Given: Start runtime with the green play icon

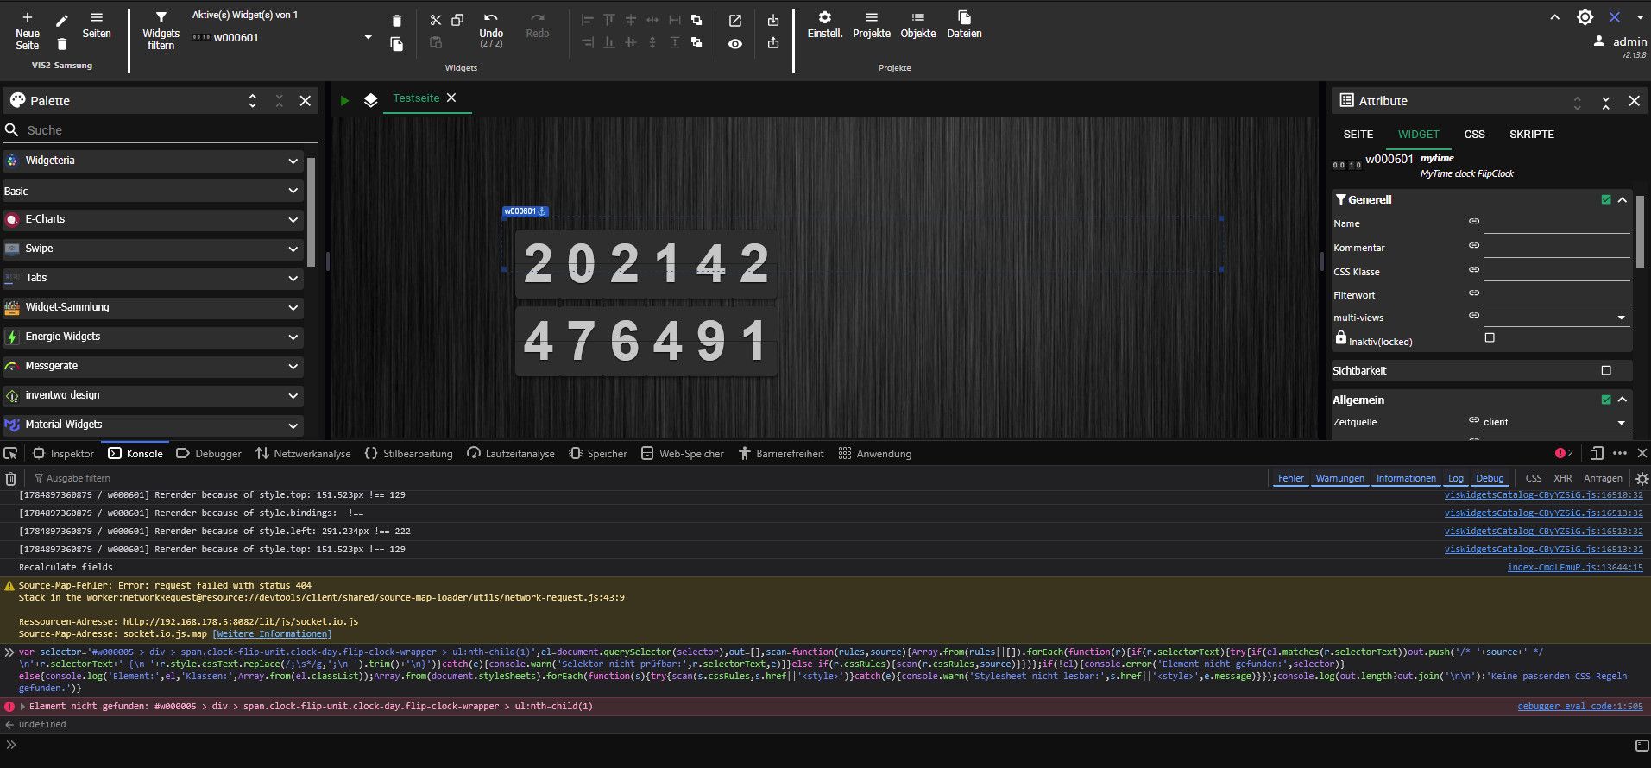Looking at the screenshot, I should tap(344, 100).
